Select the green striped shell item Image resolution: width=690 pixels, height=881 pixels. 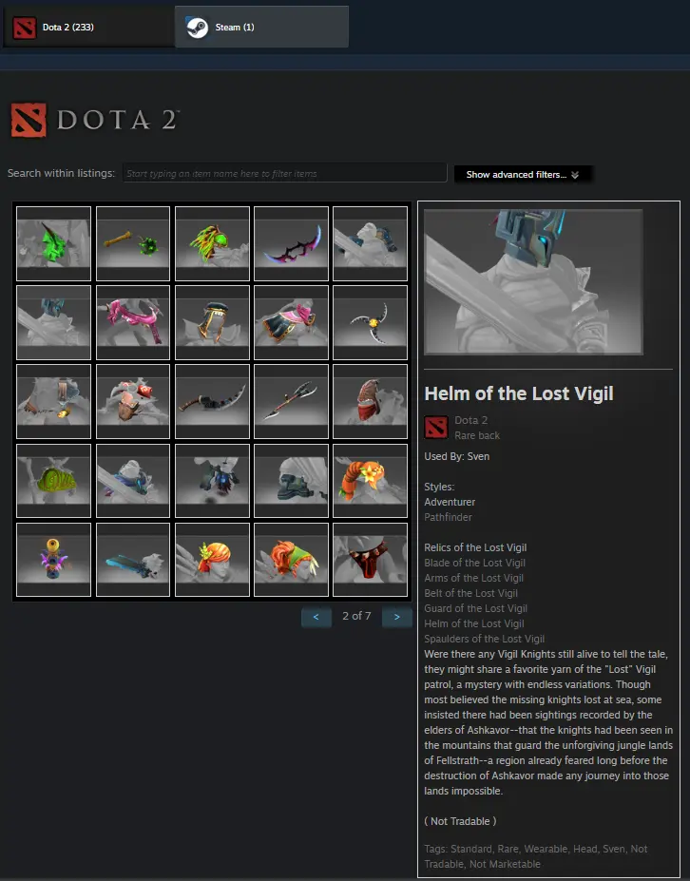pos(53,480)
